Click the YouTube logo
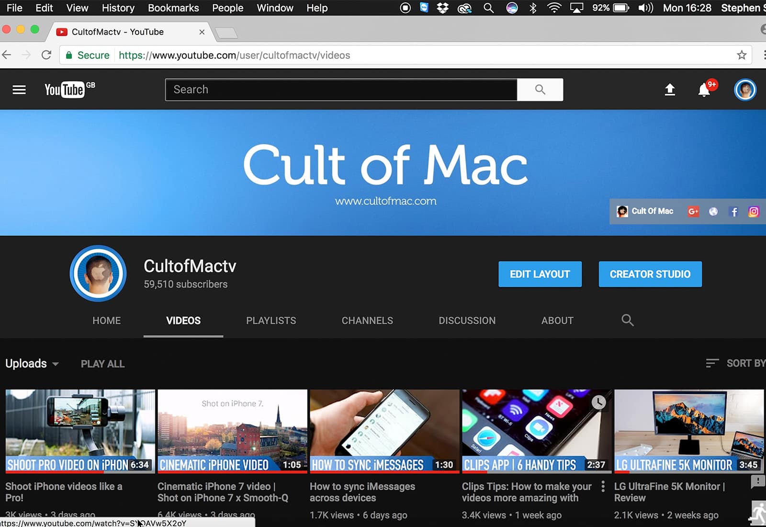Image resolution: width=766 pixels, height=527 pixels. point(65,90)
